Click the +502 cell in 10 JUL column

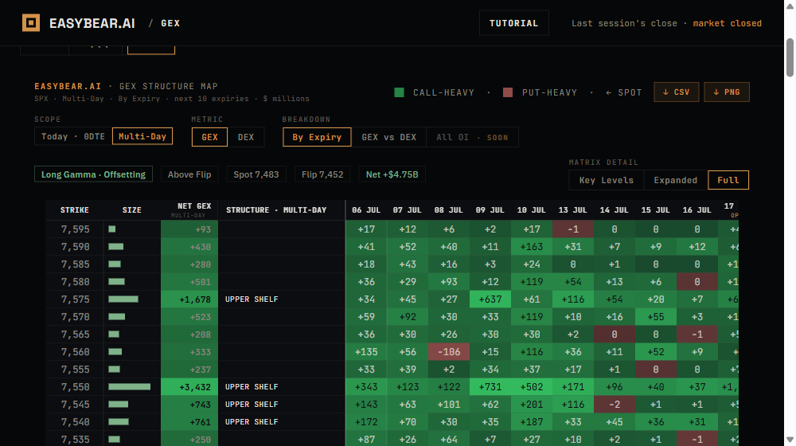[x=532, y=387]
